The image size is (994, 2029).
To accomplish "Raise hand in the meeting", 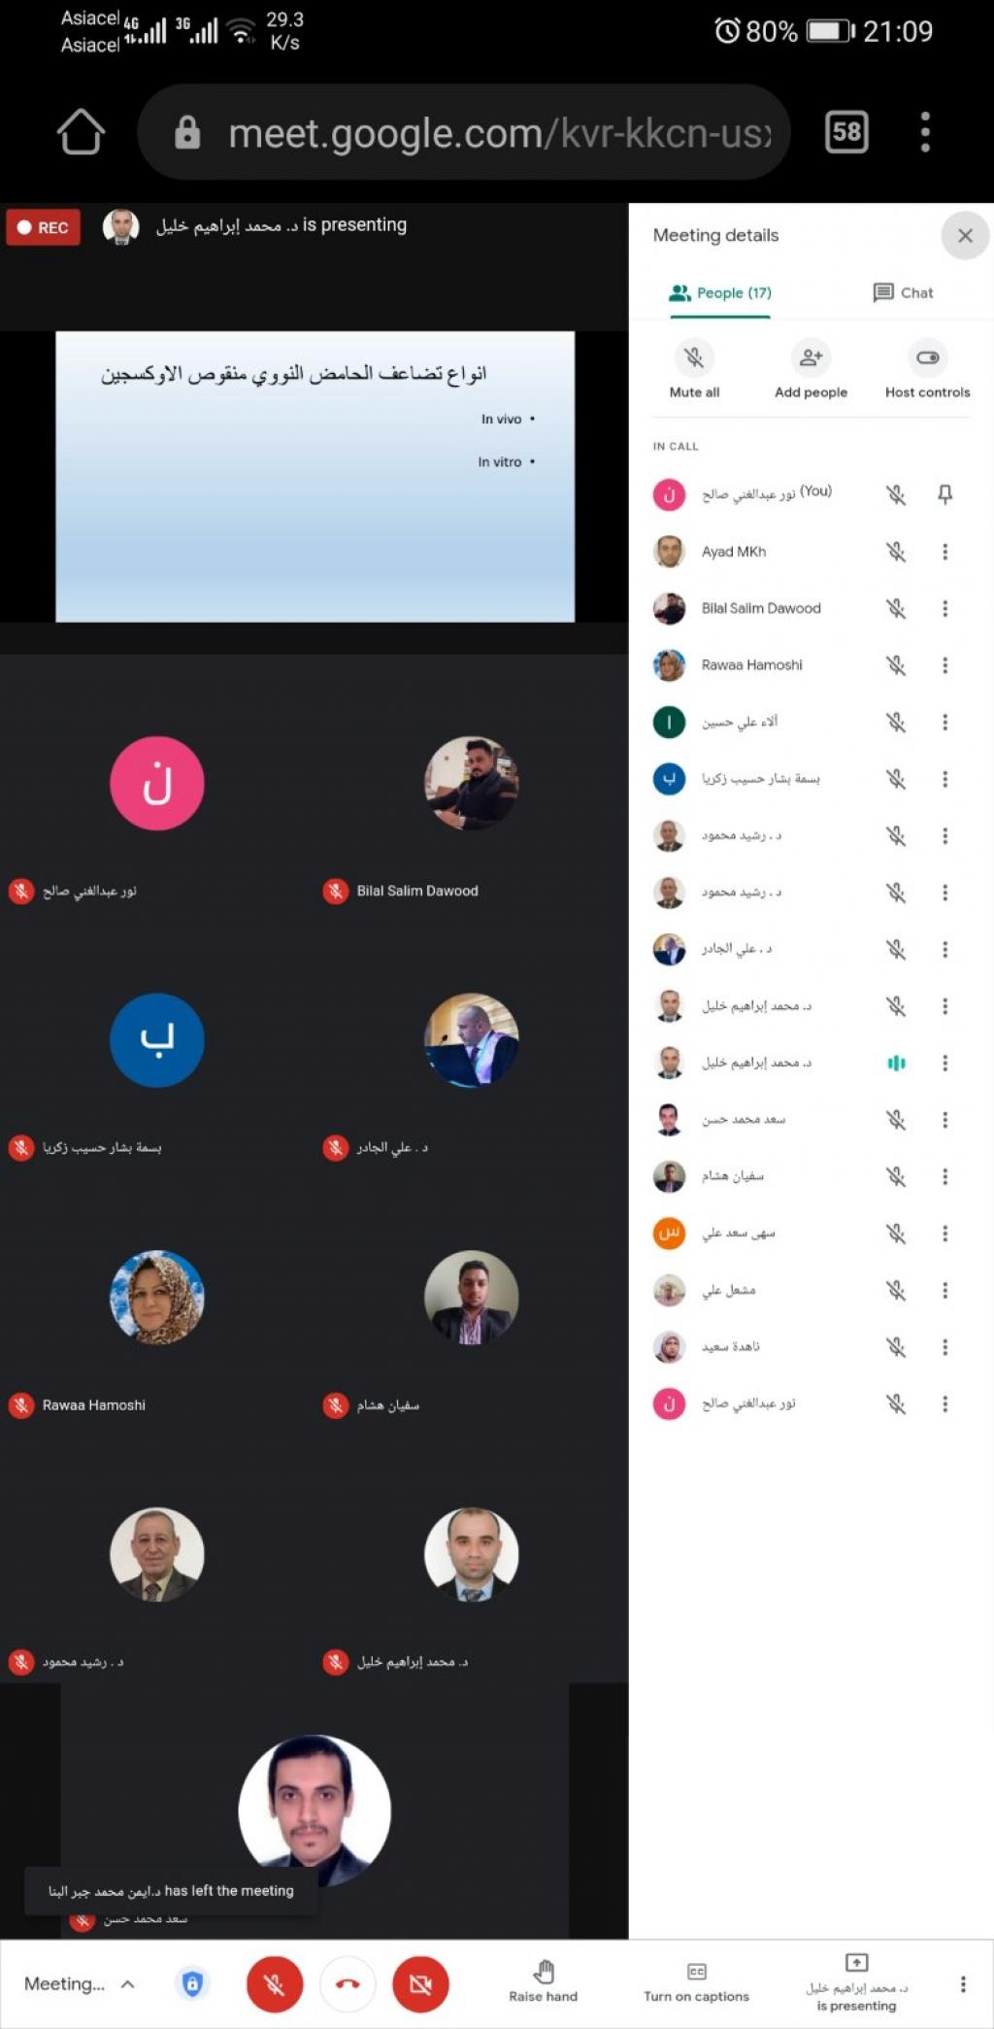I will 544,1981.
